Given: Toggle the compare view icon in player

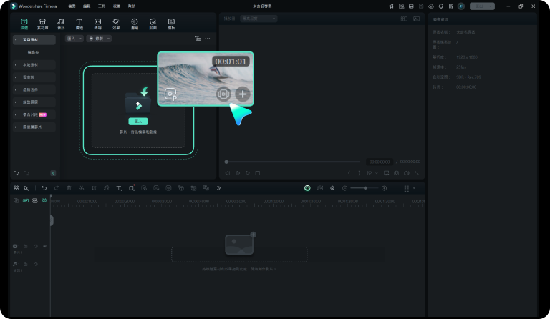Looking at the screenshot, I should tap(404, 19).
